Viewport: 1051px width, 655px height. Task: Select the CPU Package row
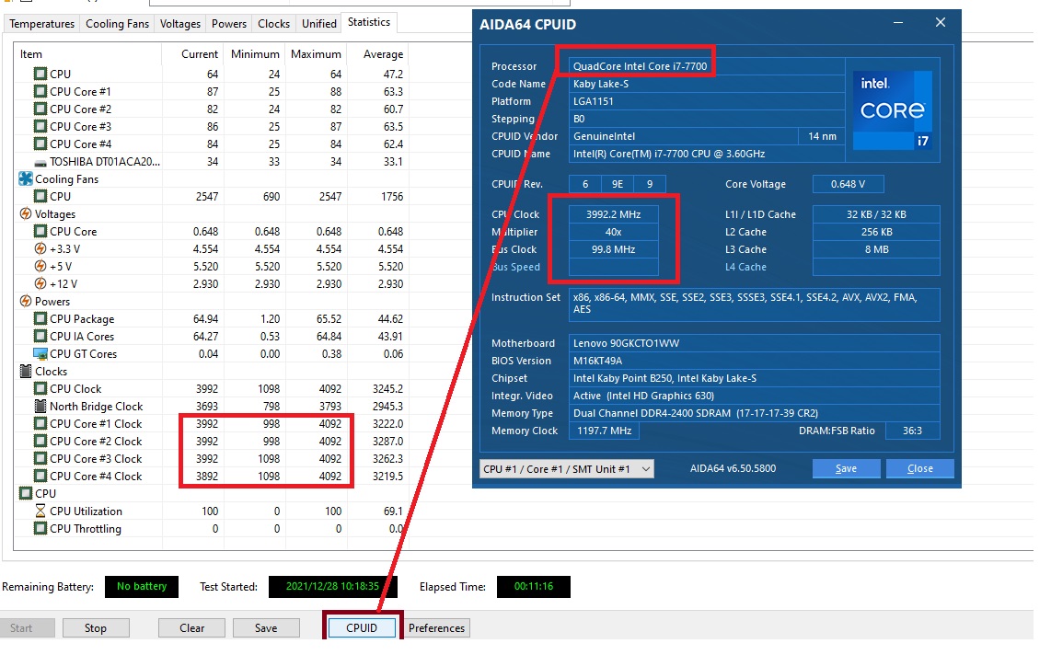[x=82, y=319]
